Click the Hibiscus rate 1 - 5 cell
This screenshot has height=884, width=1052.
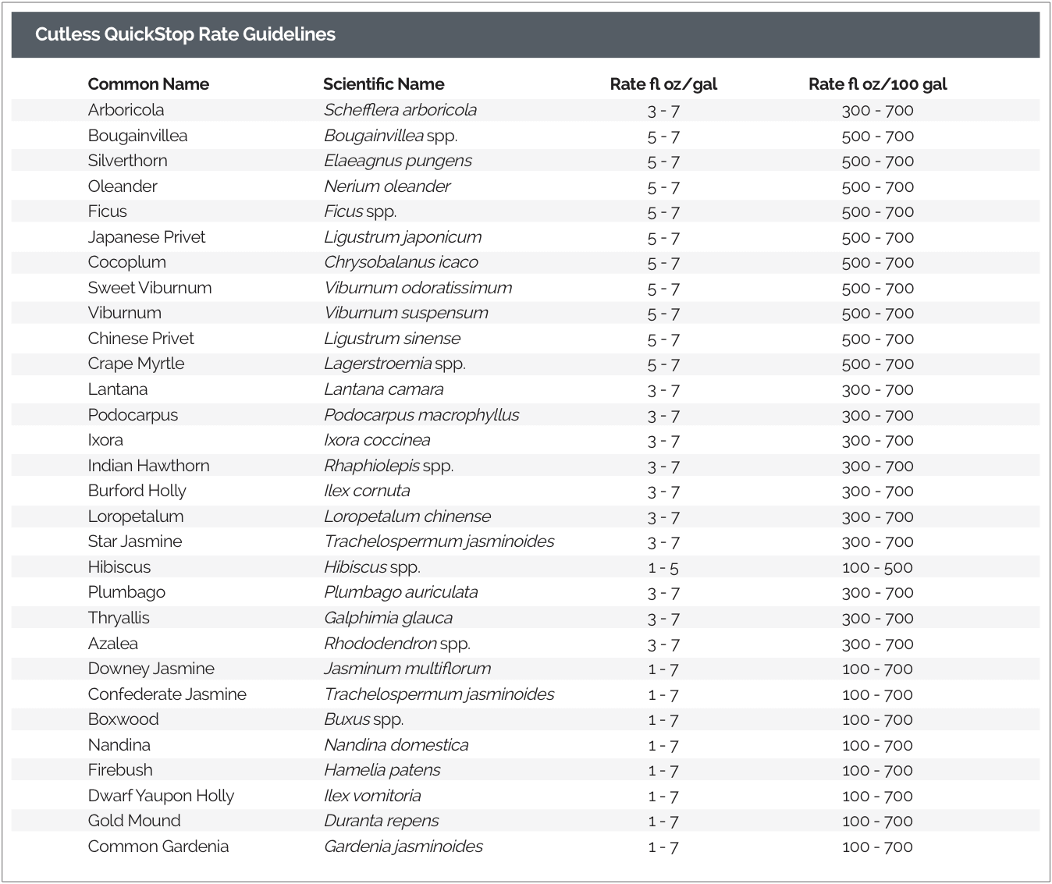[663, 568]
